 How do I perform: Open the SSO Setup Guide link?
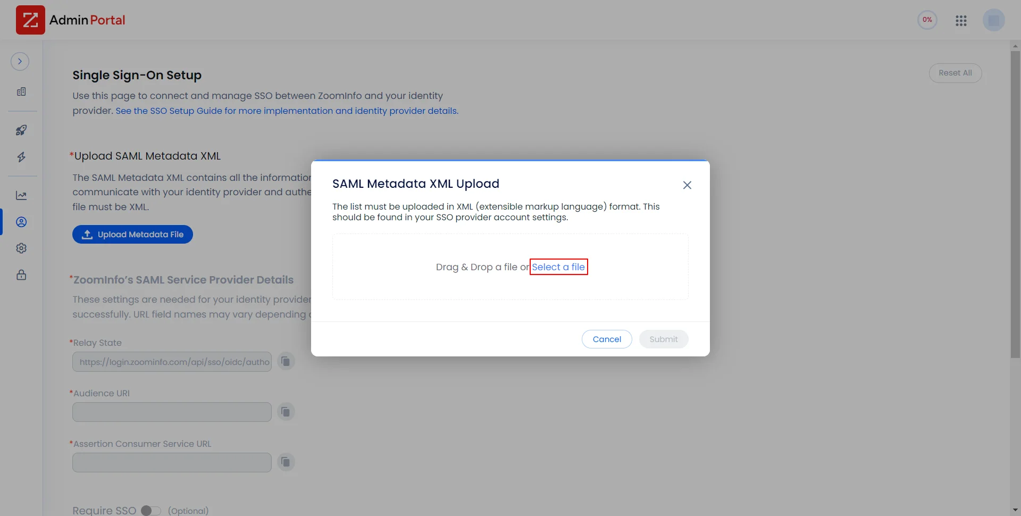click(x=287, y=111)
